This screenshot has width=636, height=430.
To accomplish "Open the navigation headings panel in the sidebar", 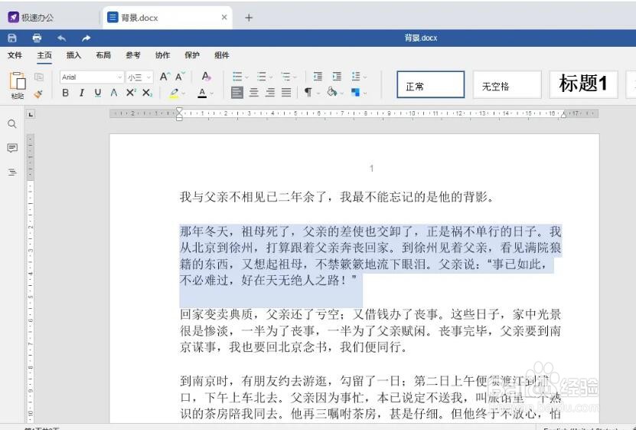I will click(x=12, y=172).
